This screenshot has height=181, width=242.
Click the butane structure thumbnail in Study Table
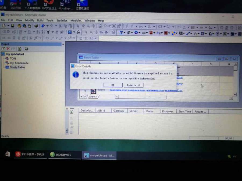tap(93, 91)
